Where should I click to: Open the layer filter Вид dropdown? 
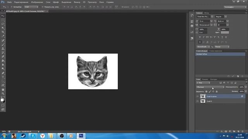pyautogui.click(x=203, y=83)
